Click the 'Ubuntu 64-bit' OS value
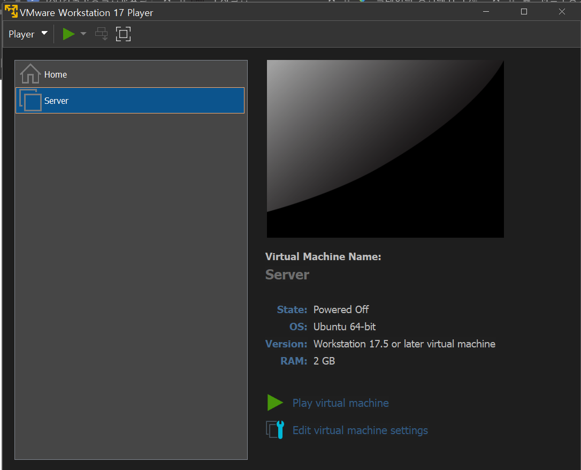581x470 pixels. 345,327
